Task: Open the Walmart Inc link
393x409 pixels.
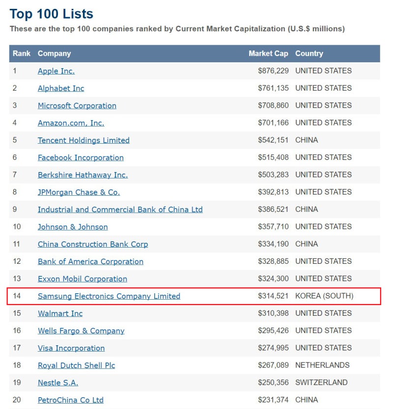Action: tap(60, 313)
